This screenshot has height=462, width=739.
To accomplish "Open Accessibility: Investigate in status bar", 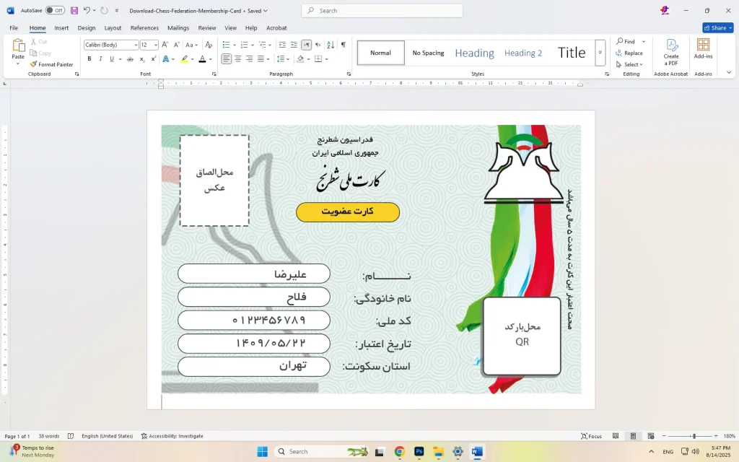I will coord(172,436).
